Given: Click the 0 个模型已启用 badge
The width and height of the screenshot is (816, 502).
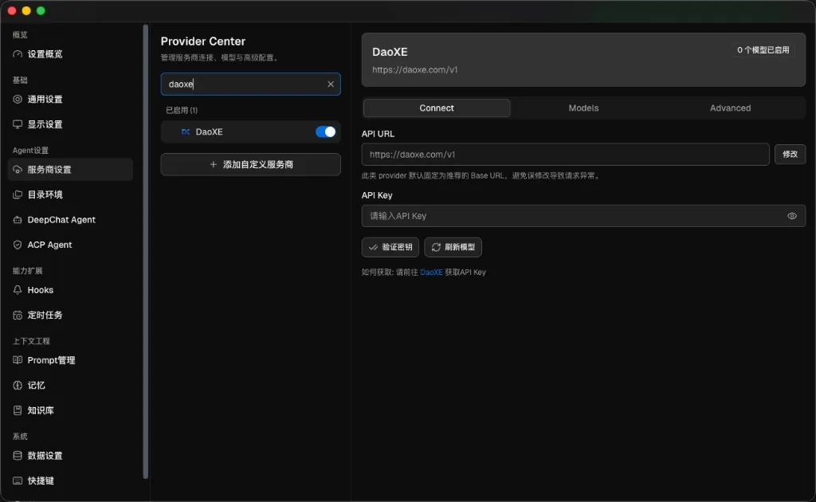Looking at the screenshot, I should coord(763,50).
